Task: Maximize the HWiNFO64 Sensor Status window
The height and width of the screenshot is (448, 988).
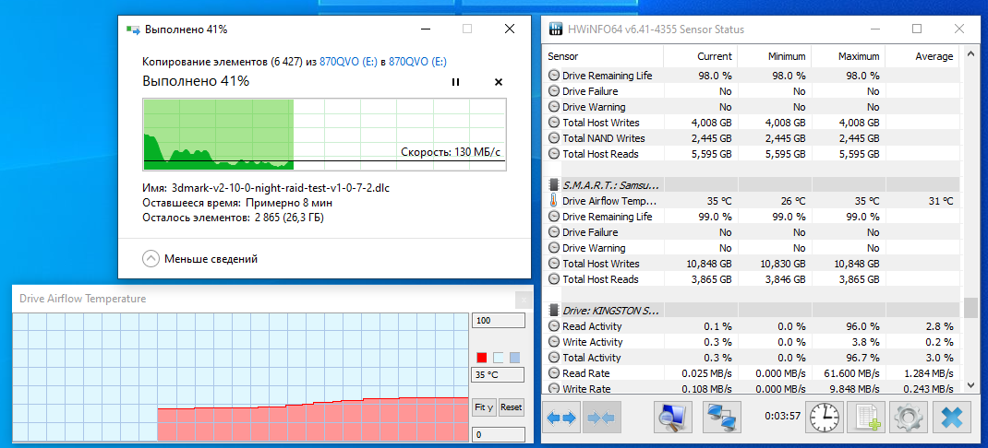Action: [917, 29]
